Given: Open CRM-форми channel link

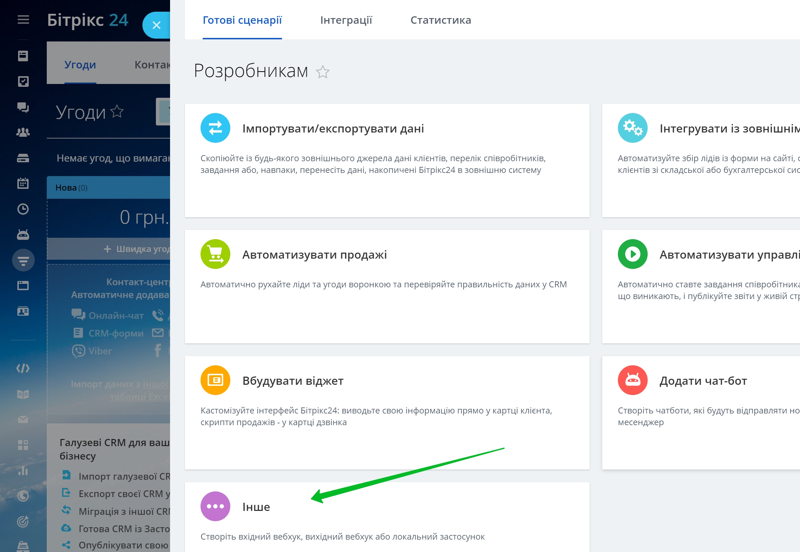Looking at the screenshot, I should [108, 333].
